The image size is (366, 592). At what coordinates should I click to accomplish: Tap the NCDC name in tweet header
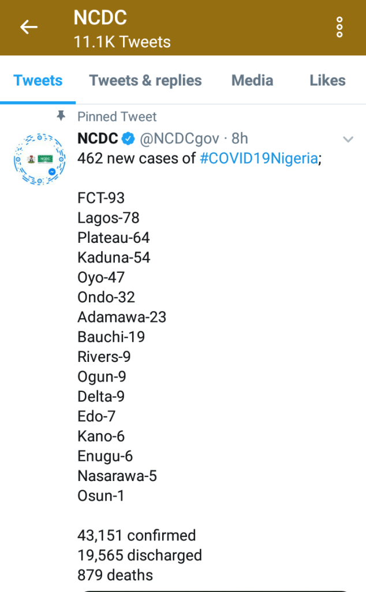coord(98,139)
